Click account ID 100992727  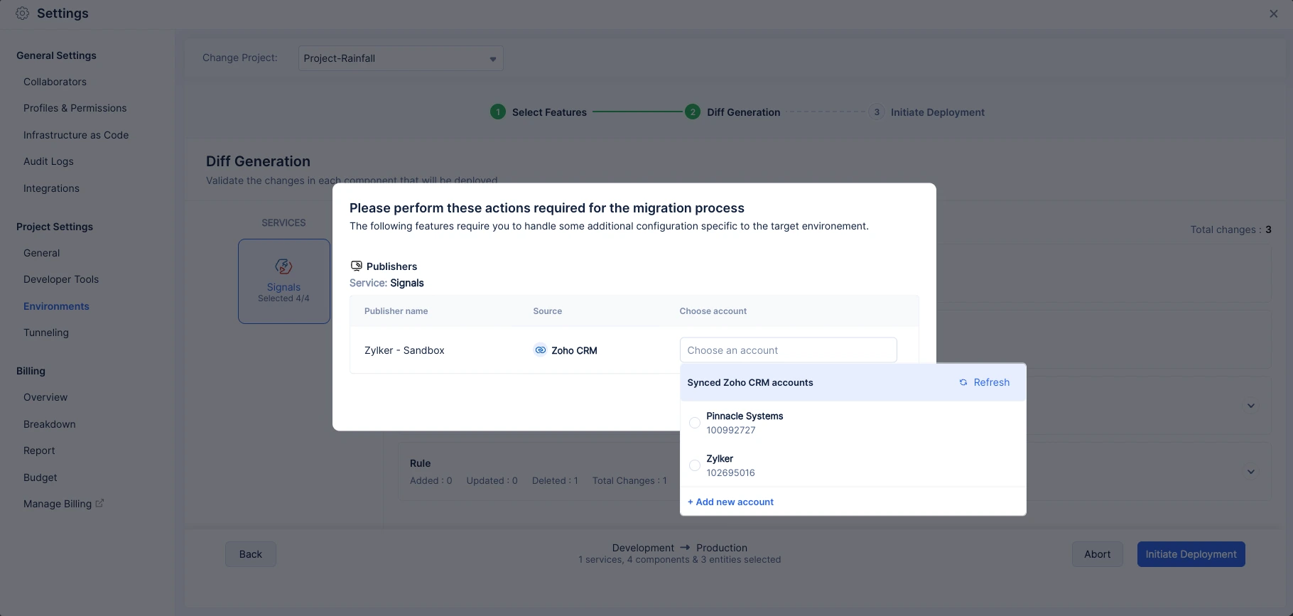[x=731, y=430]
